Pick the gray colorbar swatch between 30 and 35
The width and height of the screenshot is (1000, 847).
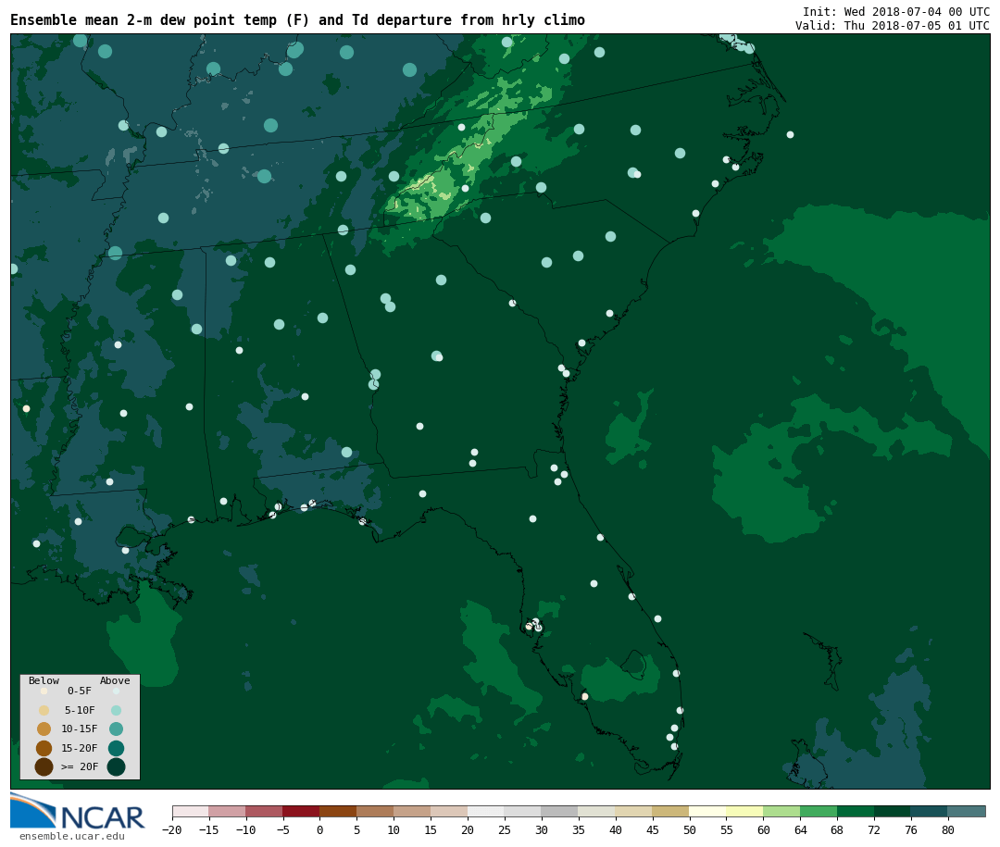point(560,811)
